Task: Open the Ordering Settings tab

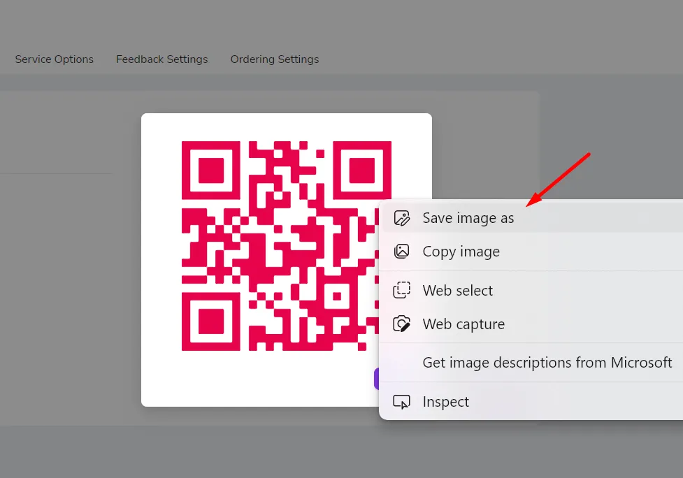Action: coord(275,59)
